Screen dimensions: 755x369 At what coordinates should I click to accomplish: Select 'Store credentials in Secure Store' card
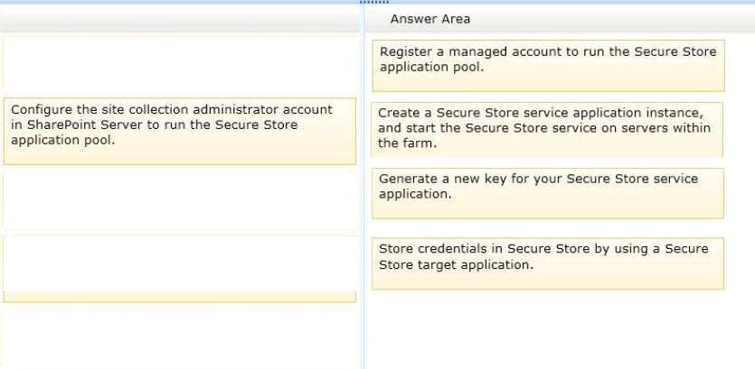(547, 263)
